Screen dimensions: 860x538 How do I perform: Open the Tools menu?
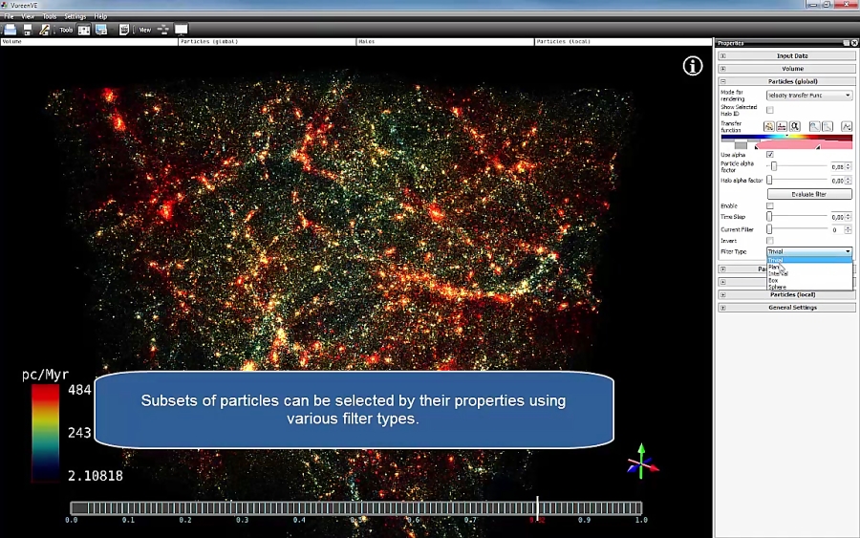50,16
